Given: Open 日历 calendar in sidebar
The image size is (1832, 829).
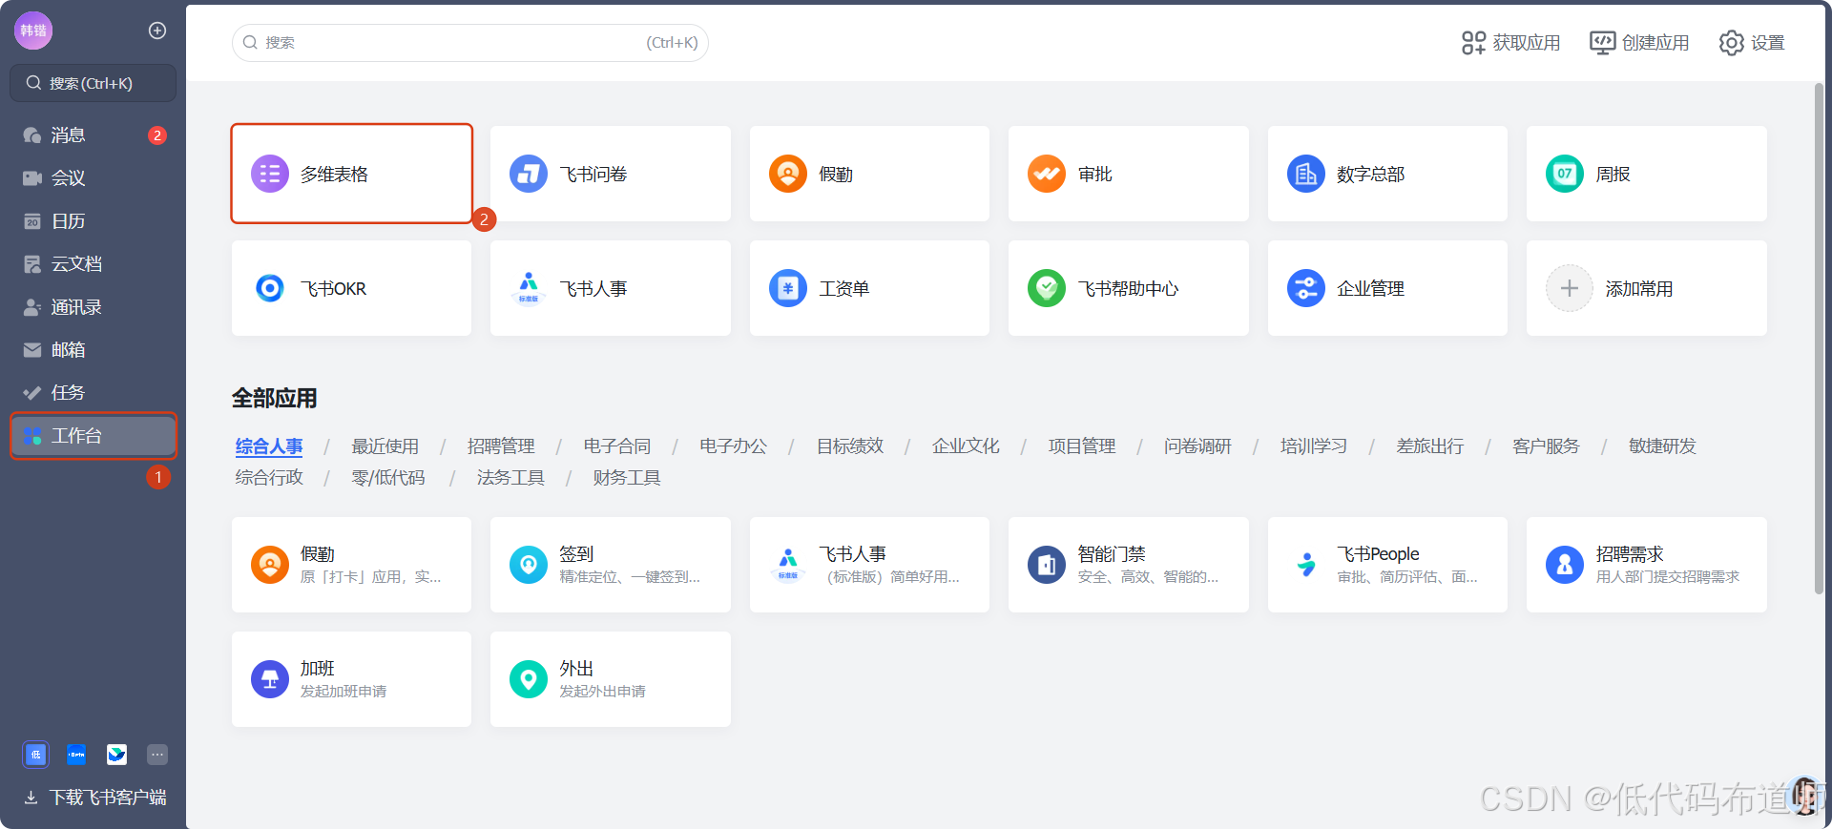Looking at the screenshot, I should pyautogui.click(x=94, y=221).
